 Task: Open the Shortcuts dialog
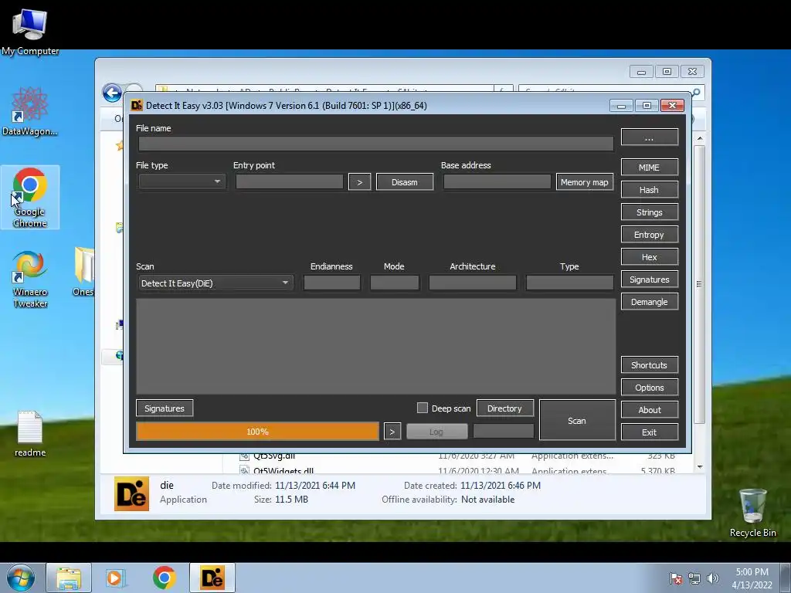point(649,365)
